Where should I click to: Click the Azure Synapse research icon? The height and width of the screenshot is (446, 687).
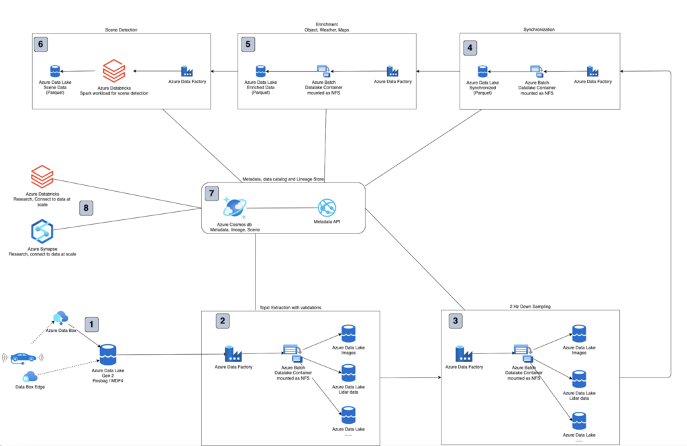click(x=42, y=232)
